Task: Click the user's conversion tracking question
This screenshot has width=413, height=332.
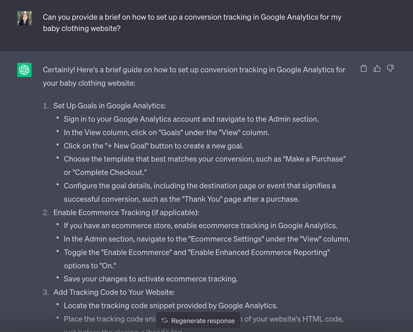Action: [192, 22]
